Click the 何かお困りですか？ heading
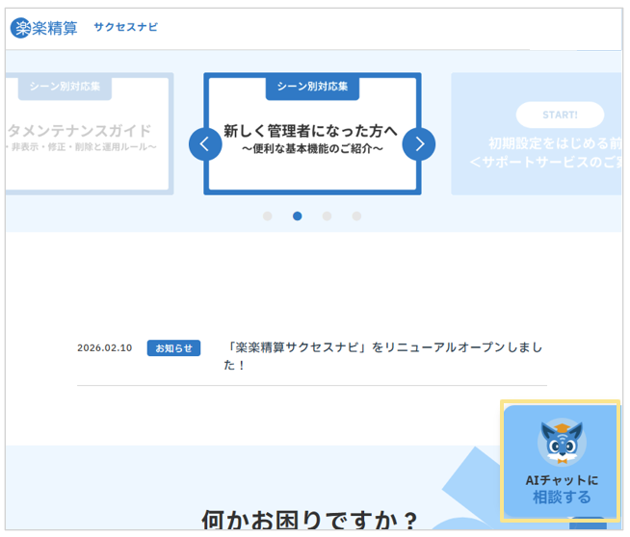This screenshot has height=537, width=630. (x=309, y=520)
